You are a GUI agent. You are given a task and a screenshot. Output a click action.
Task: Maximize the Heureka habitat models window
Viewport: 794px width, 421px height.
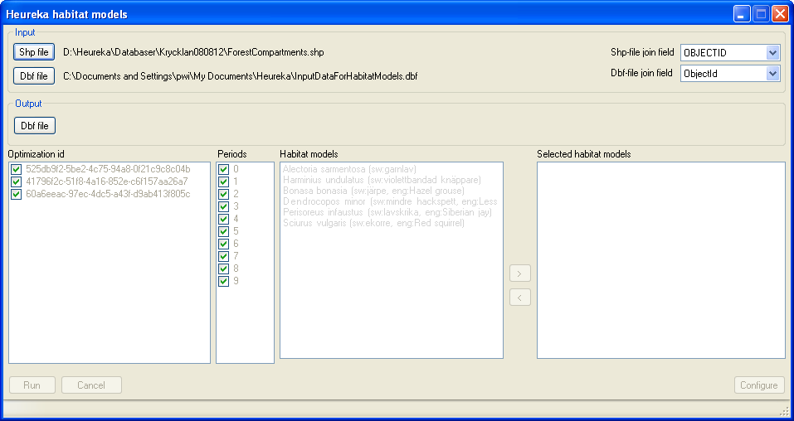(761, 14)
